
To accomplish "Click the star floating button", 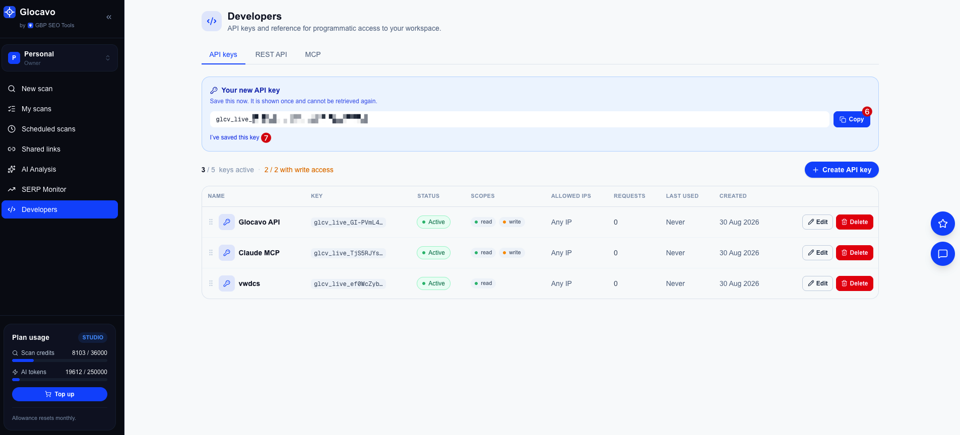I will point(943,224).
